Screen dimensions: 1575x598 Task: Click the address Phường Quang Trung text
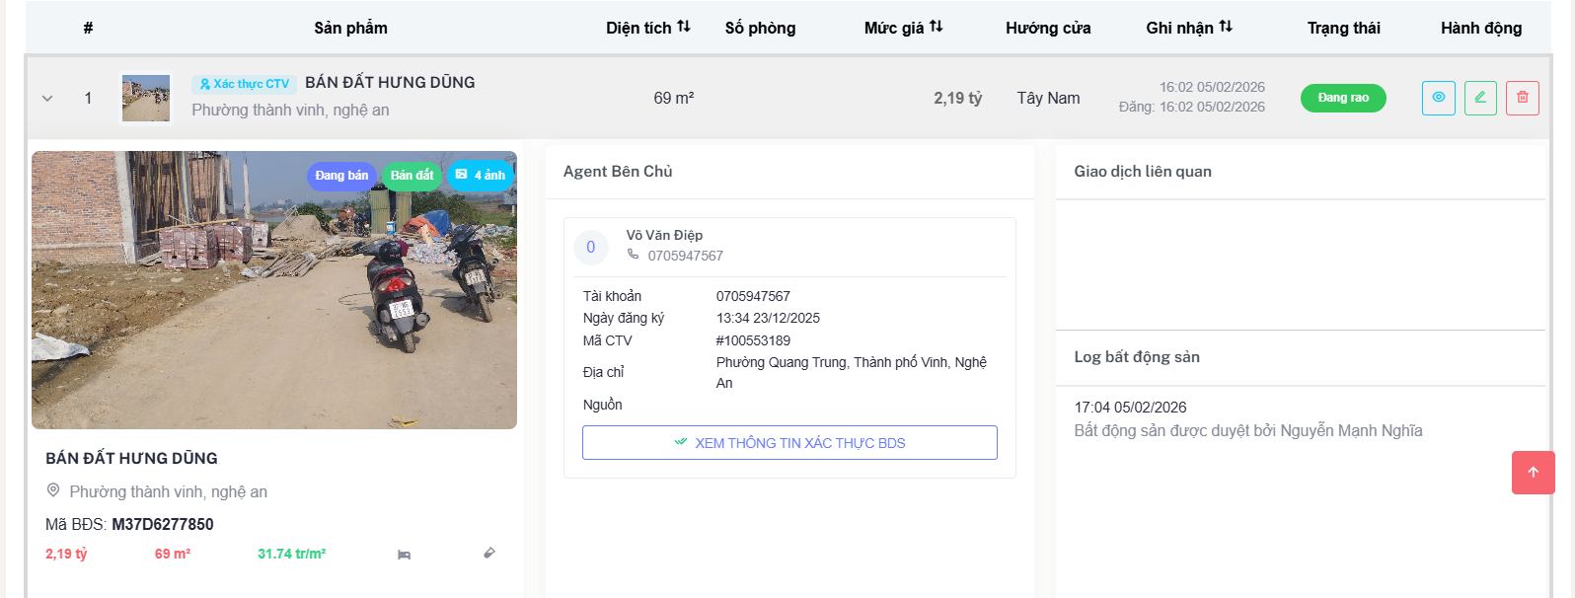pyautogui.click(x=852, y=372)
